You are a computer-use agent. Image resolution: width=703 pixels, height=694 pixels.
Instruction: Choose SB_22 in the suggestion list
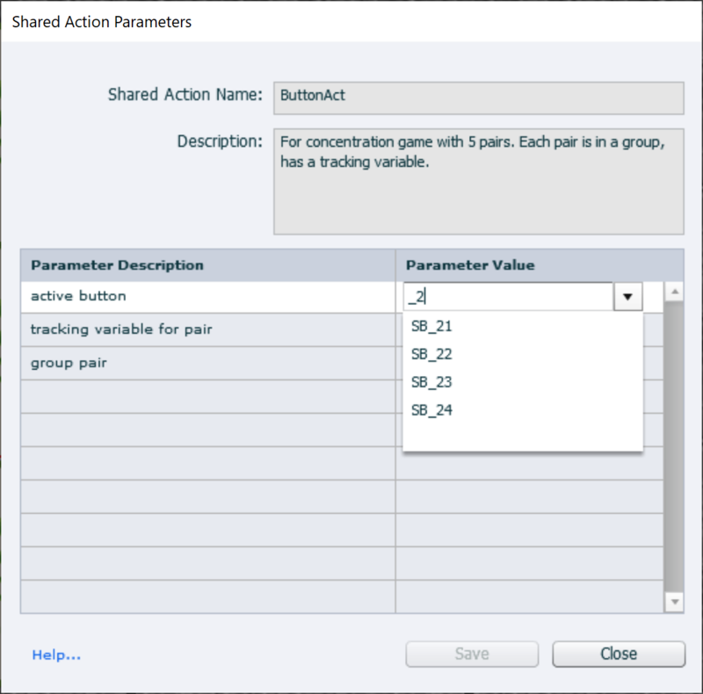431,355
